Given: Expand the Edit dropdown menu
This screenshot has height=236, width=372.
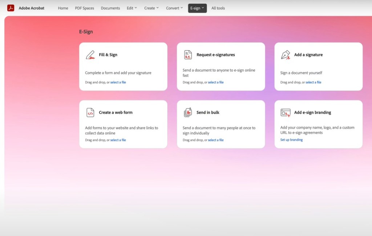Looking at the screenshot, I should point(132,8).
